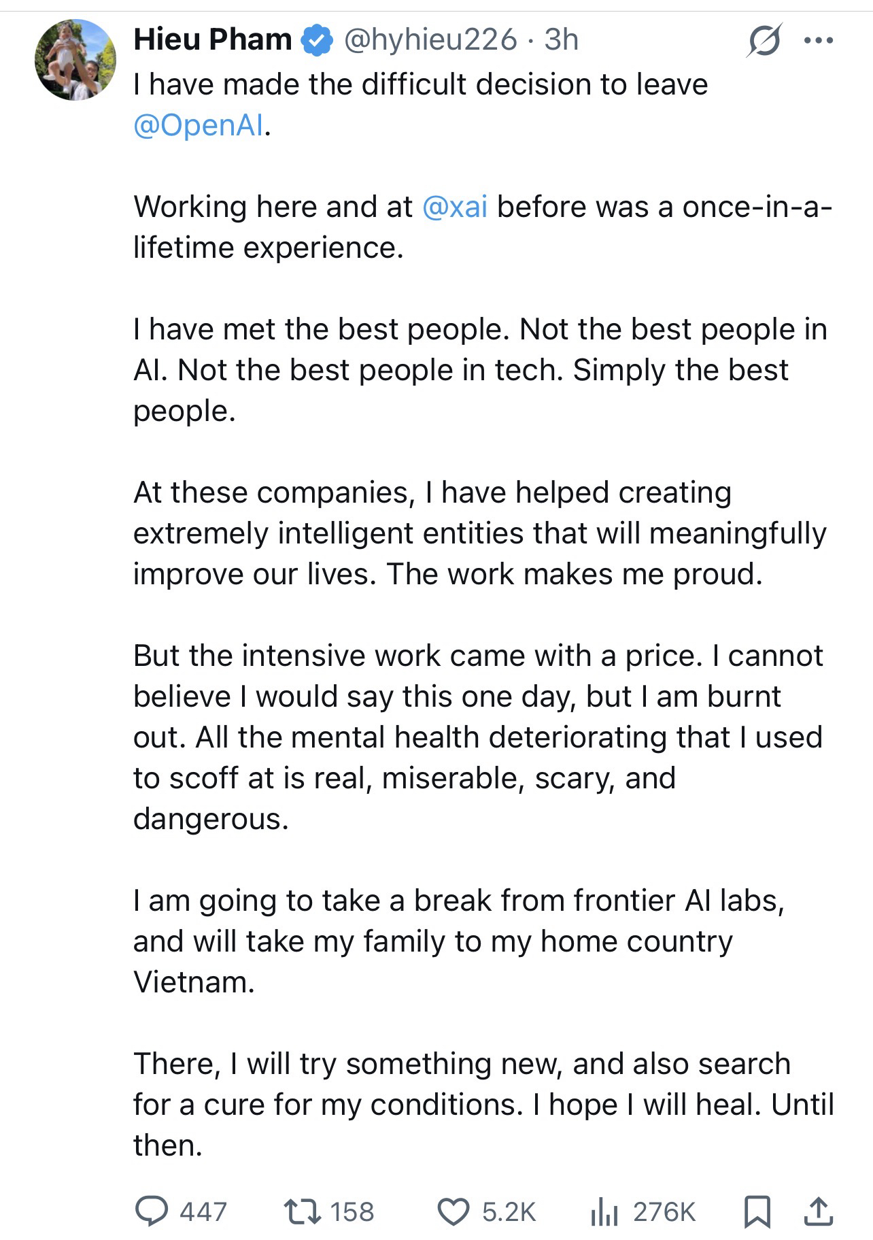Click the 447 replies count
This screenshot has width=873, height=1240.
(x=203, y=1211)
